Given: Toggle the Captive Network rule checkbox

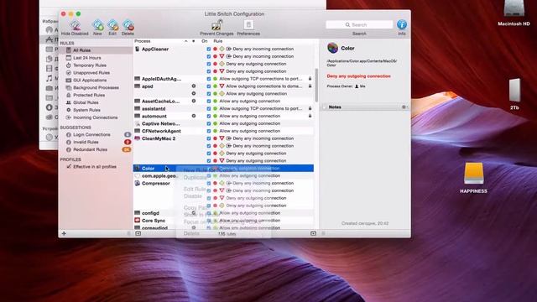Looking at the screenshot, I should [209, 123].
